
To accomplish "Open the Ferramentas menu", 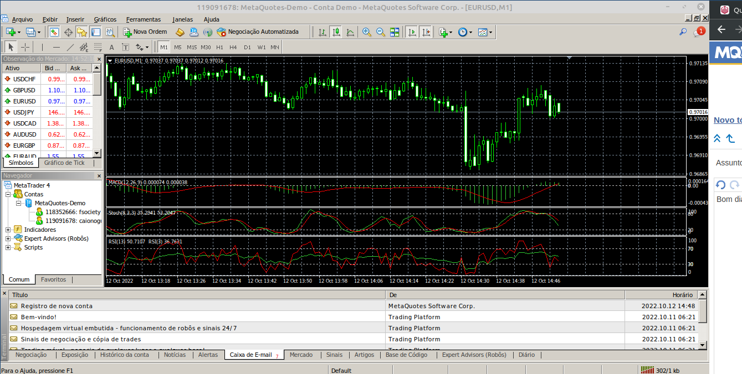I will (144, 19).
